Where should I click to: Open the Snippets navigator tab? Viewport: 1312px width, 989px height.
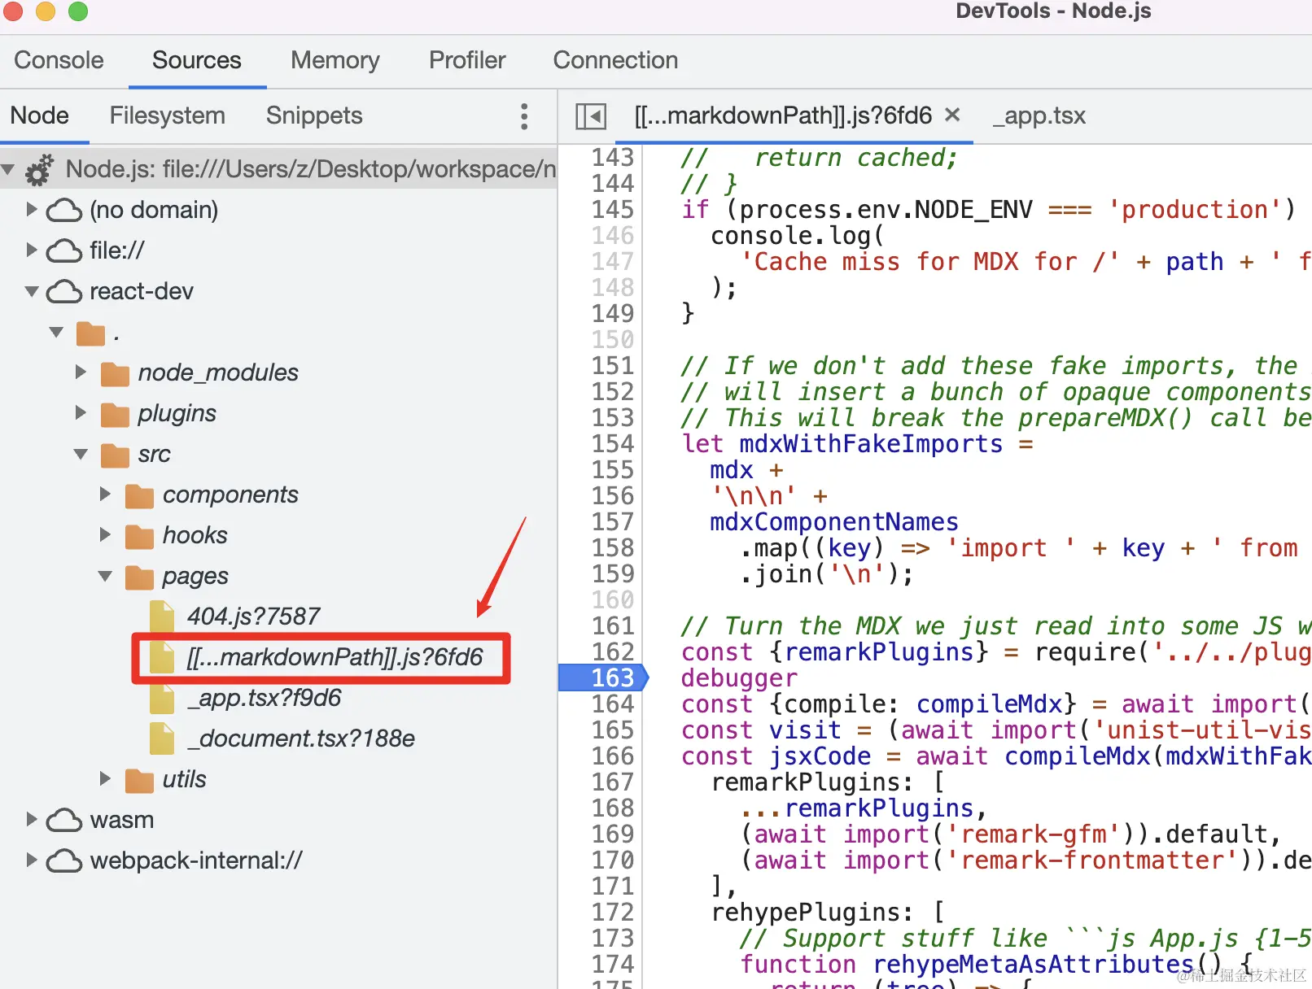pos(314,115)
